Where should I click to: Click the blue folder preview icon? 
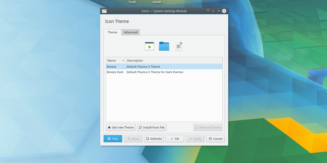[x=164, y=46]
